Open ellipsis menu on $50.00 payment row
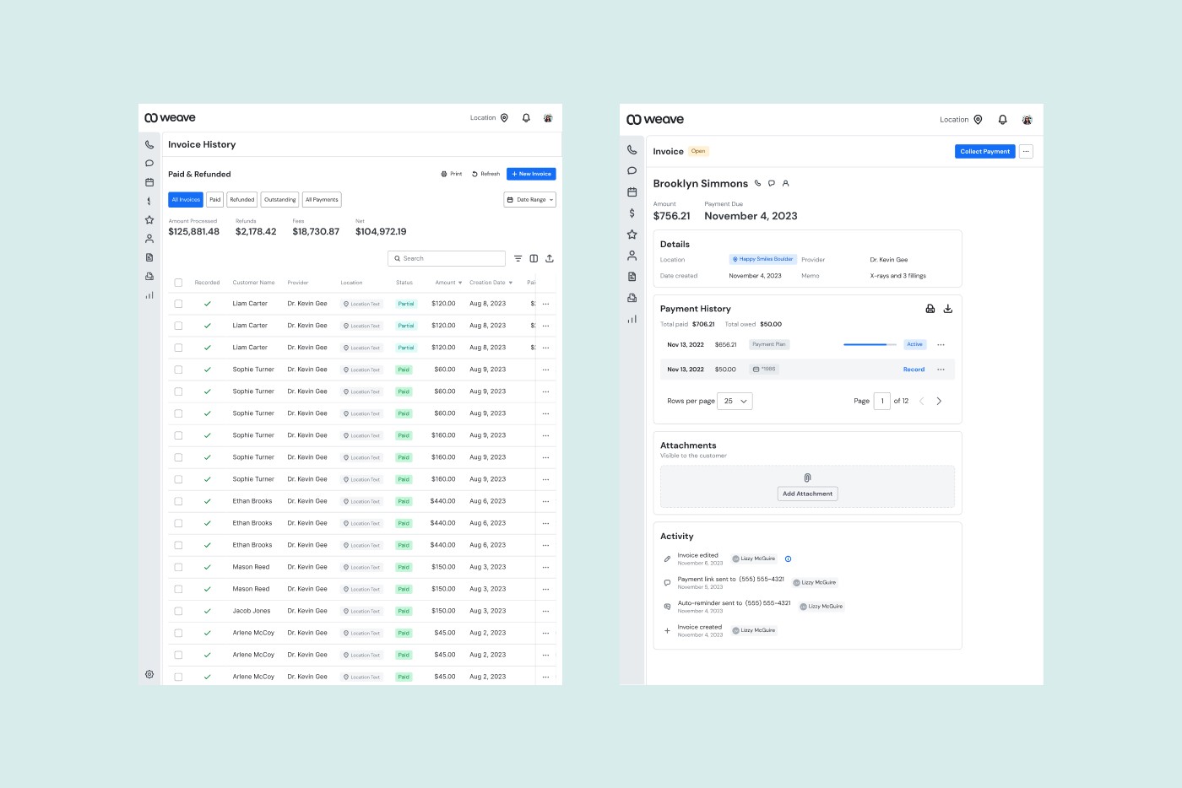This screenshot has width=1182, height=788. pos(941,370)
